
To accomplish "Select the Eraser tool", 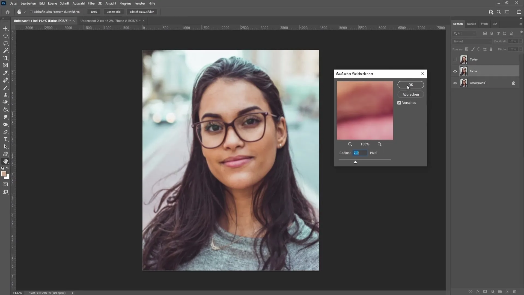I will coord(5,102).
